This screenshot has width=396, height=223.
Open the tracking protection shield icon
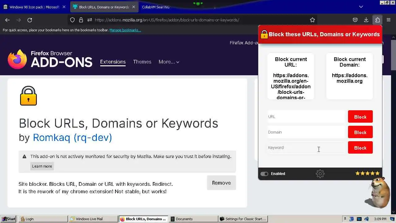72,20
